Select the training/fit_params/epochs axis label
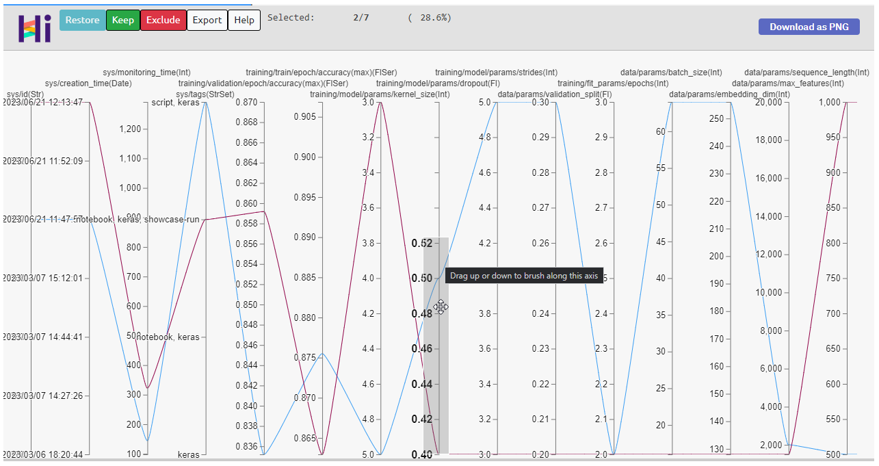 pyautogui.click(x=612, y=82)
